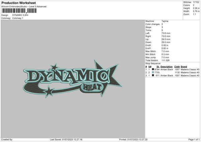The image size is (201, 142).
Task: Click the Code column header
Action: [x=177, y=66]
